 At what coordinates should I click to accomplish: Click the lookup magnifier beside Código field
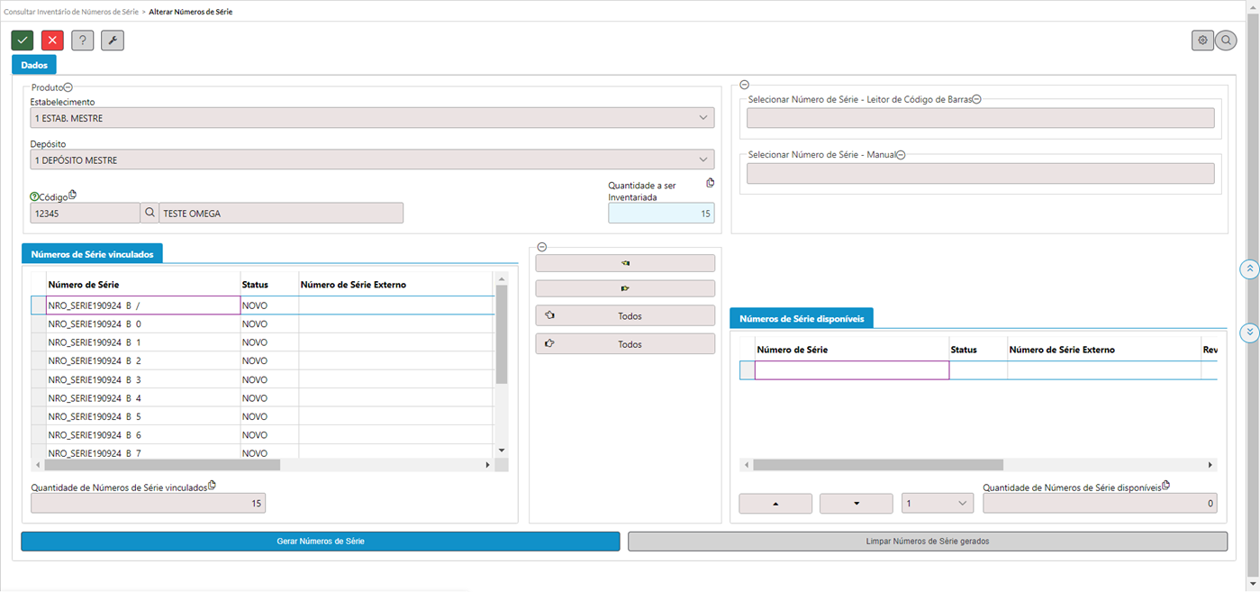(150, 214)
